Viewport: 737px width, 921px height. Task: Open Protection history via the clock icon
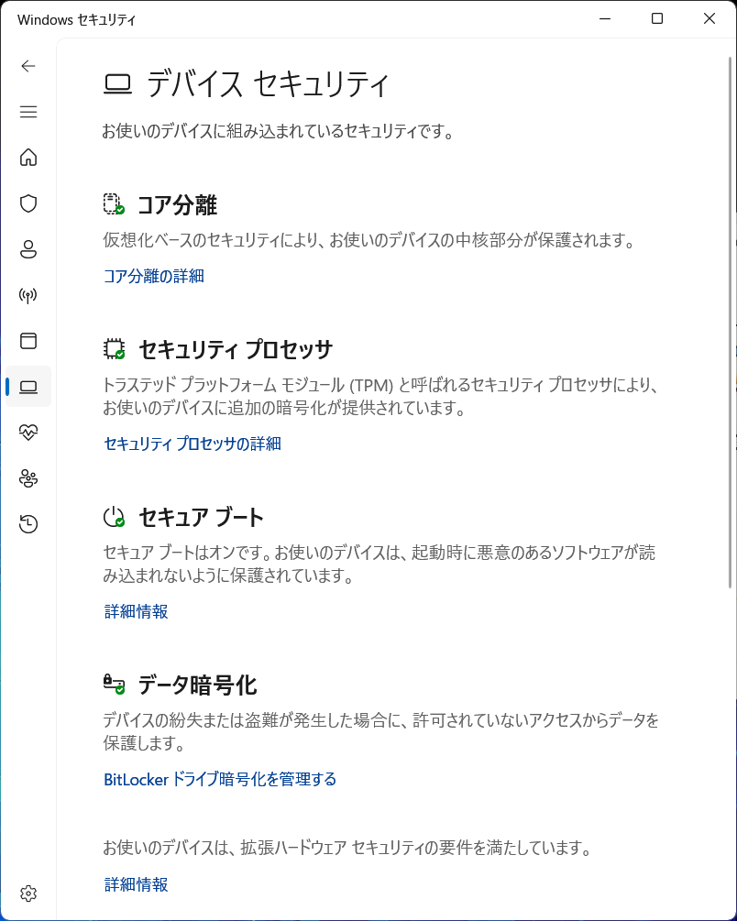pyautogui.click(x=28, y=523)
